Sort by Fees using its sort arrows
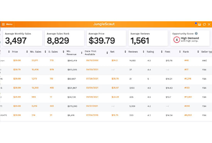Viewport: 212px width, 143px height. [x=180, y=52]
